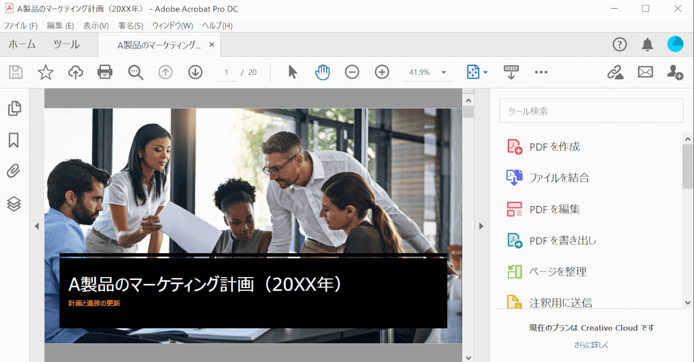Go to previous page up arrow
694x362 pixels.
(x=165, y=72)
